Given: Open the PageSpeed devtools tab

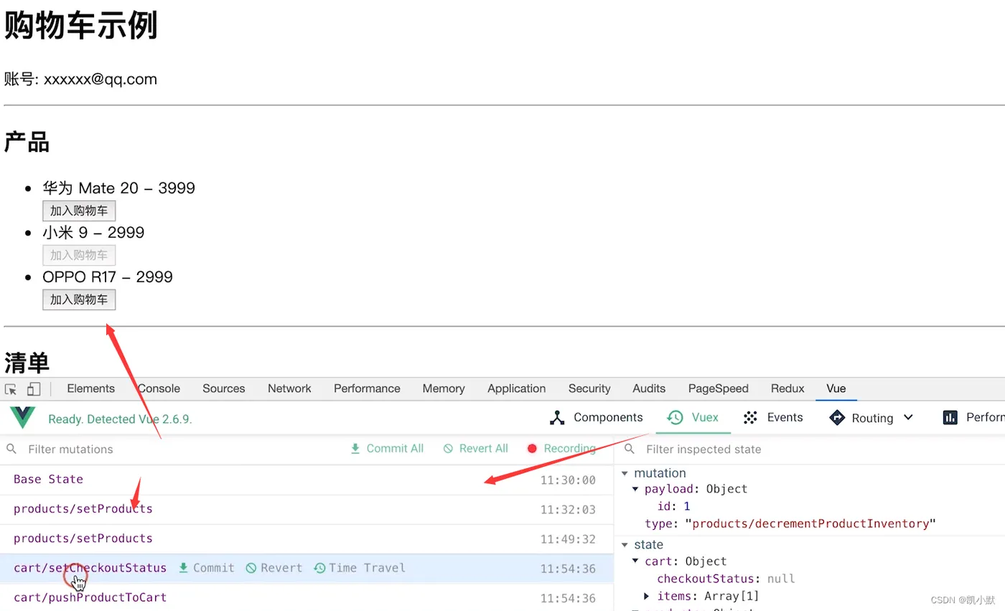Looking at the screenshot, I should tap(718, 388).
